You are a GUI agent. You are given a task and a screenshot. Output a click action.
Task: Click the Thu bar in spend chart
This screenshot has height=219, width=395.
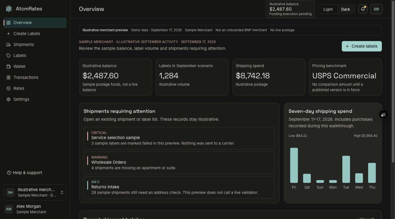coord(372,173)
